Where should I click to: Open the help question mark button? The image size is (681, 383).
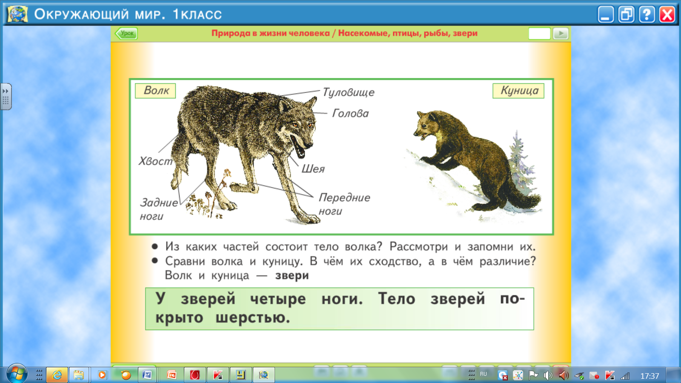[647, 14]
